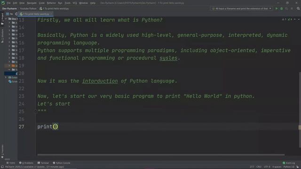Open the Python Console tool window
This screenshot has width=301, height=169.
(x=62, y=163)
